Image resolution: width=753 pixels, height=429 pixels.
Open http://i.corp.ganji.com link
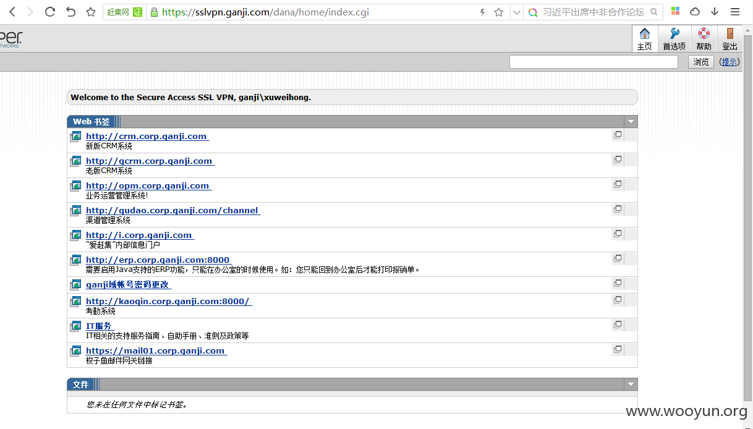[x=140, y=235]
